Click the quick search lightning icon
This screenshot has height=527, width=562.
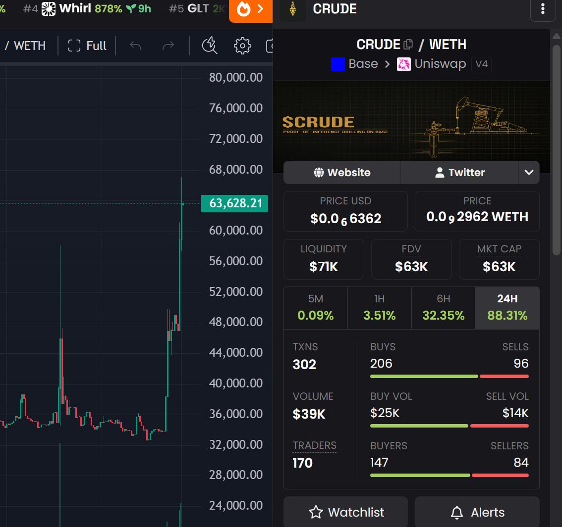click(210, 46)
